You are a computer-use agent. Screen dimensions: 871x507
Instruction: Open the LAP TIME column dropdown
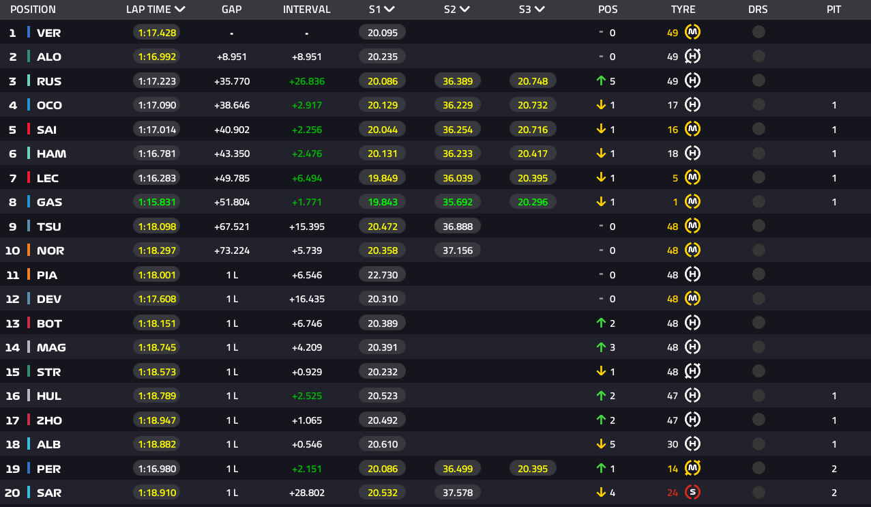coord(180,10)
